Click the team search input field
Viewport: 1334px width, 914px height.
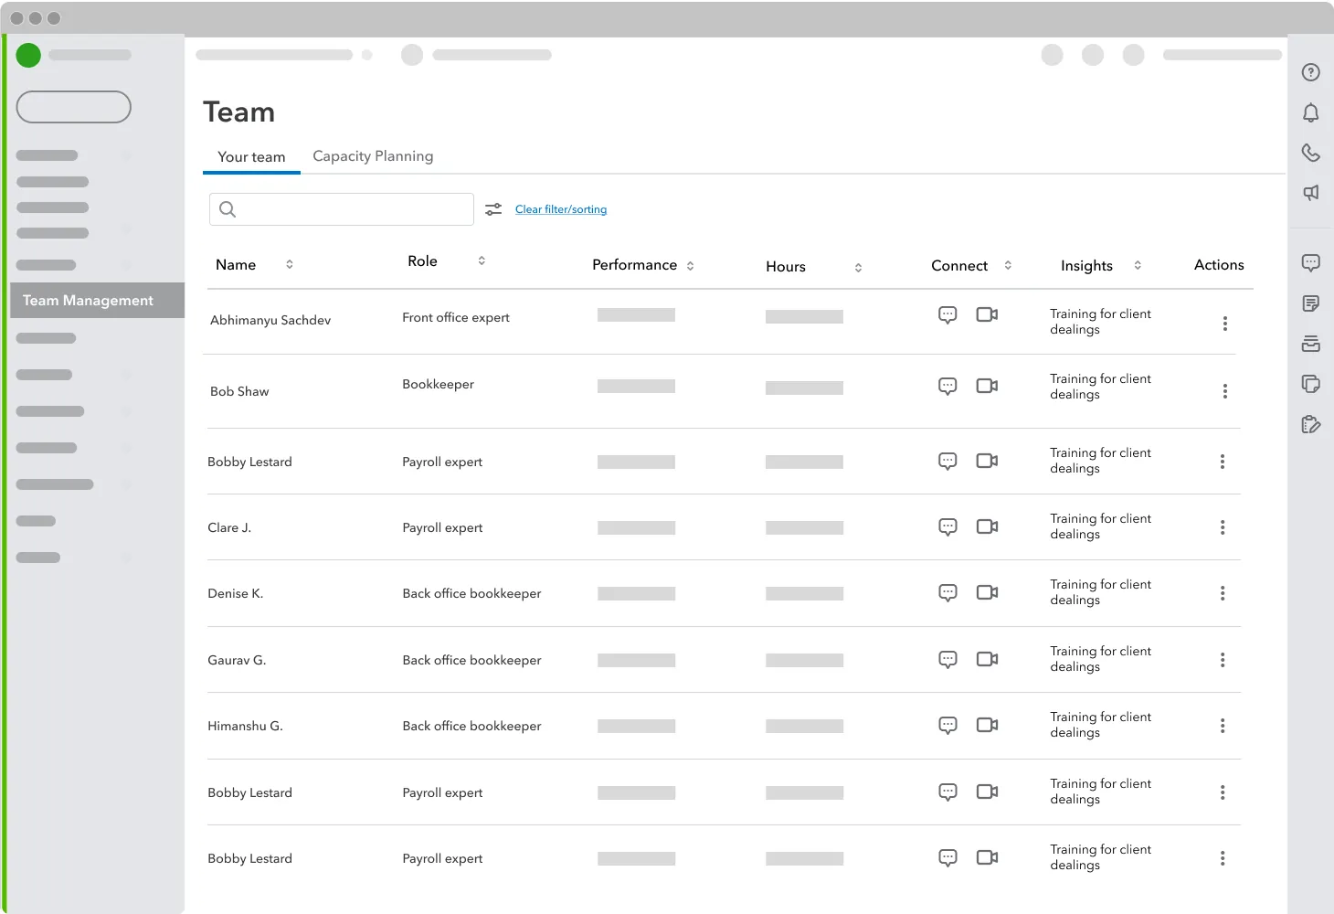tap(342, 209)
